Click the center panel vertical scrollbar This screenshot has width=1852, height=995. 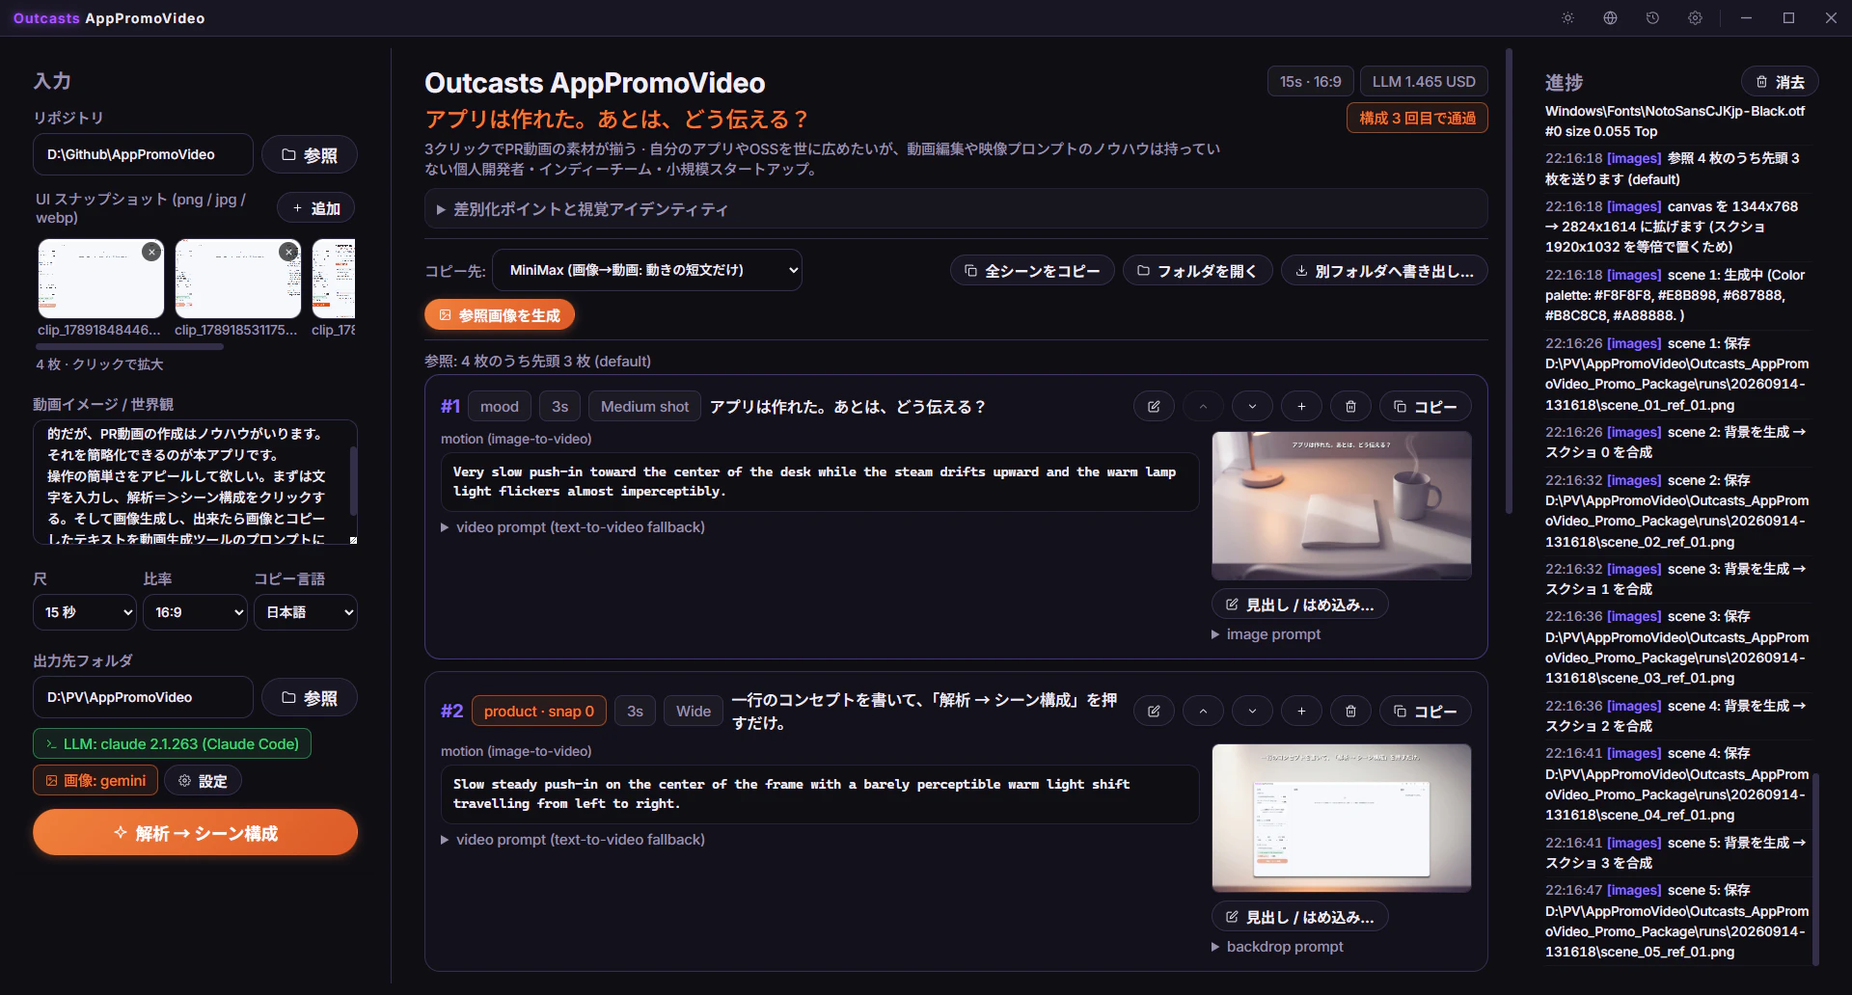tap(1509, 280)
